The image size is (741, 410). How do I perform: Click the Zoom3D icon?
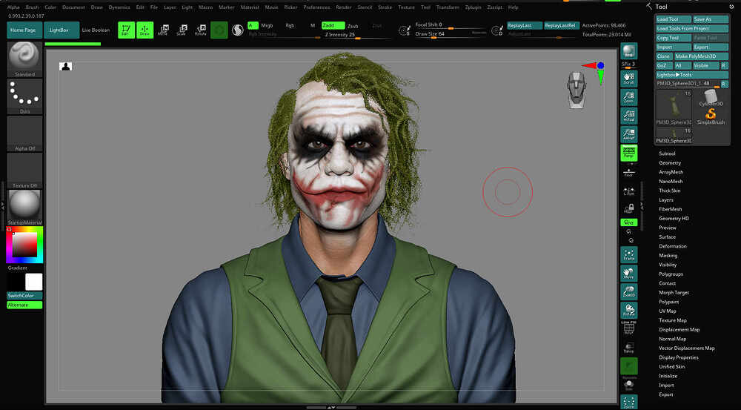click(x=628, y=291)
